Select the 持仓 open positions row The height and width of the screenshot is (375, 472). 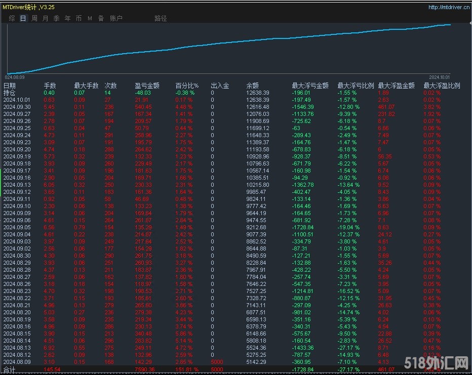10,93
